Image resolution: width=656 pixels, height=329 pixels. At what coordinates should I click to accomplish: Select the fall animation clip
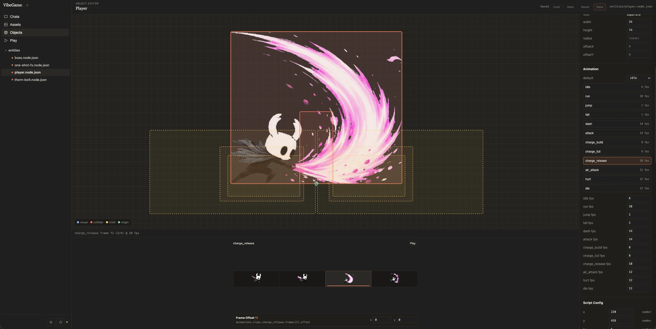coord(617,115)
